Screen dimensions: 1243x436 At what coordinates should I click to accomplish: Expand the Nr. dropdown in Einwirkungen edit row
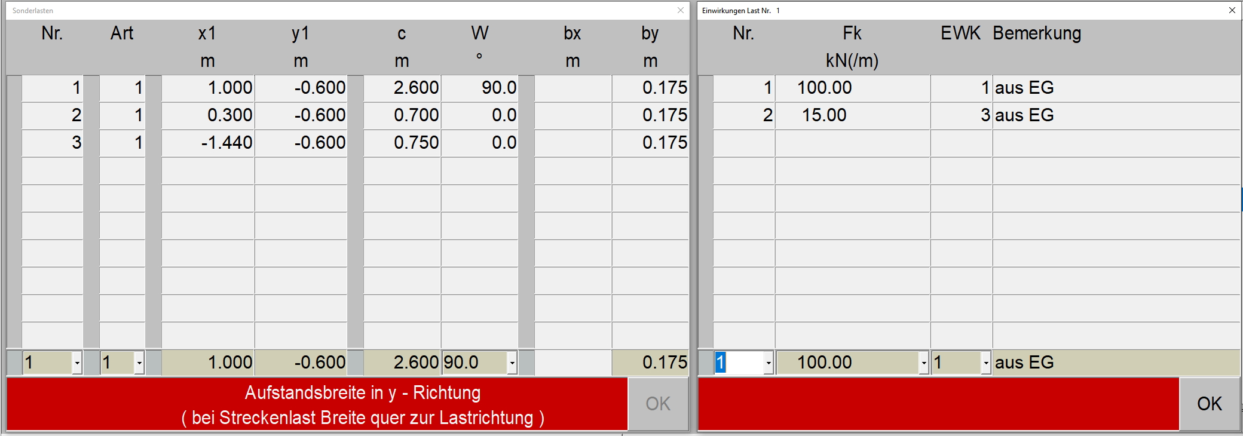coord(768,363)
